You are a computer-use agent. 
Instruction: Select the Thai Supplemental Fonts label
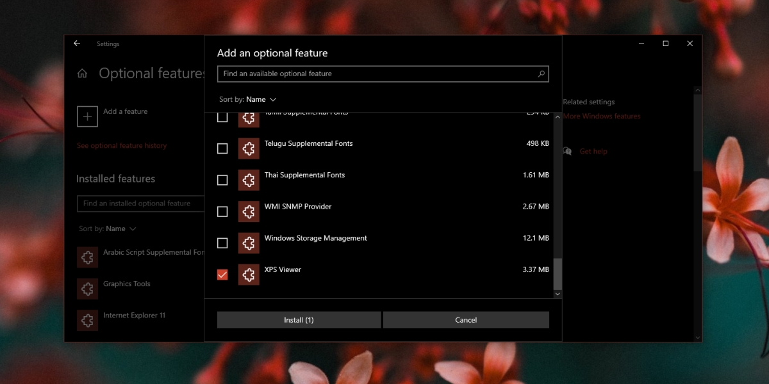(305, 175)
